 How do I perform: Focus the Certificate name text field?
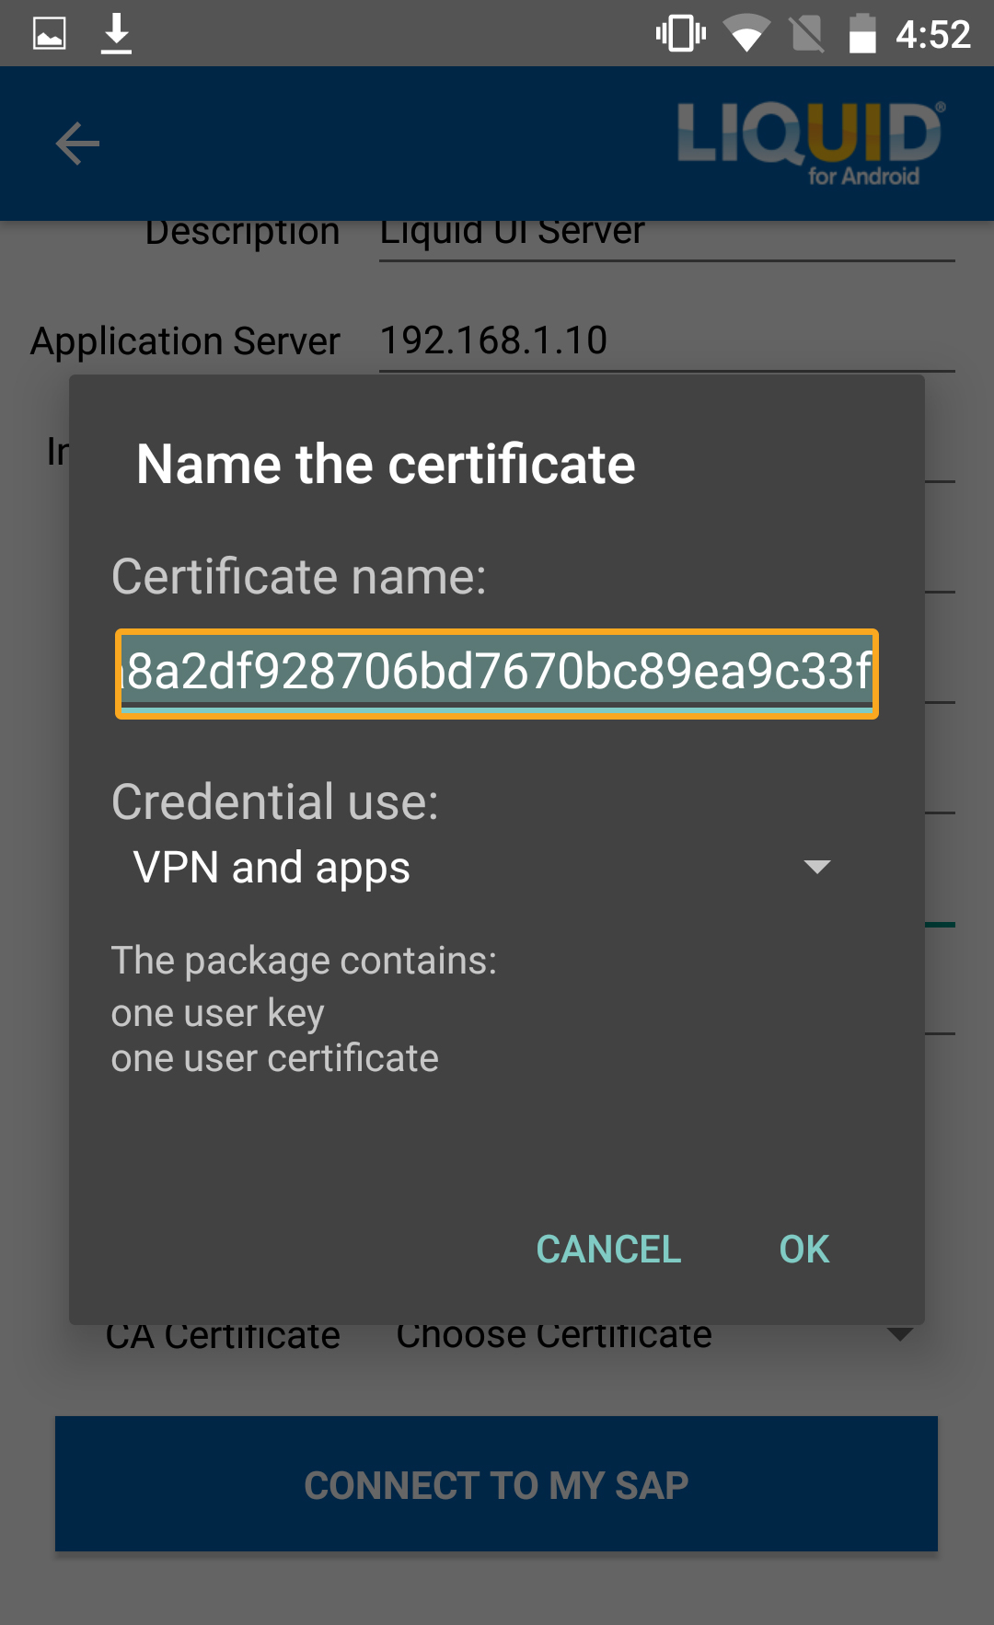tap(497, 673)
